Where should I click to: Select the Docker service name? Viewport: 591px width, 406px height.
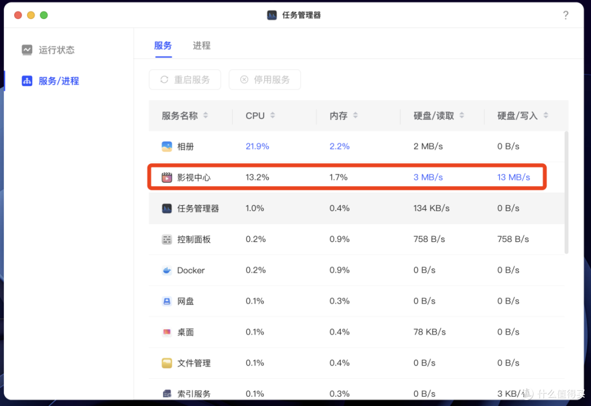(191, 270)
